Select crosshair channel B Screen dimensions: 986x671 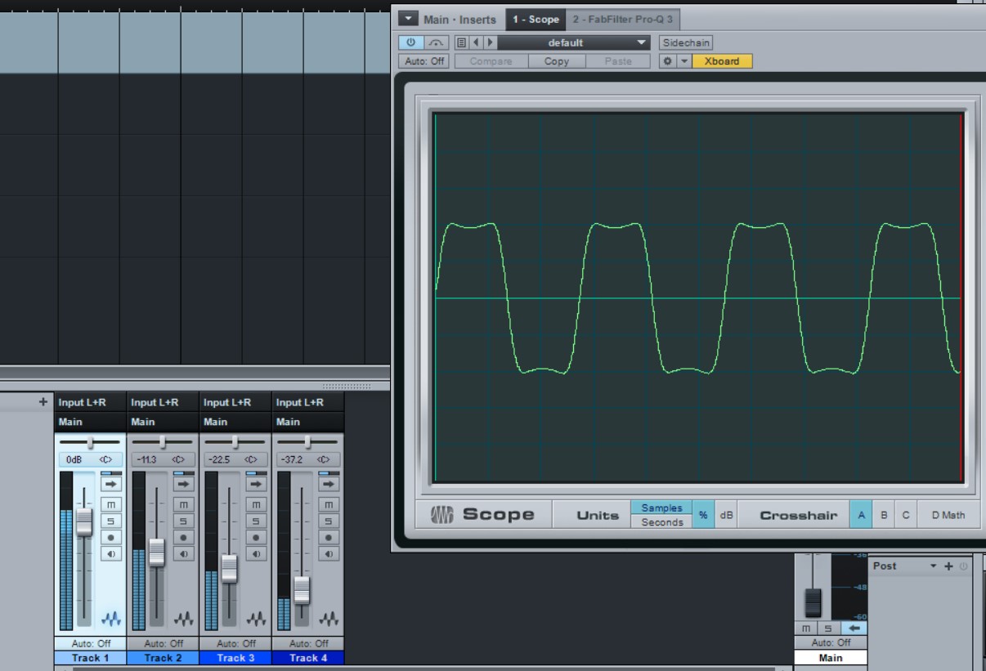click(884, 515)
